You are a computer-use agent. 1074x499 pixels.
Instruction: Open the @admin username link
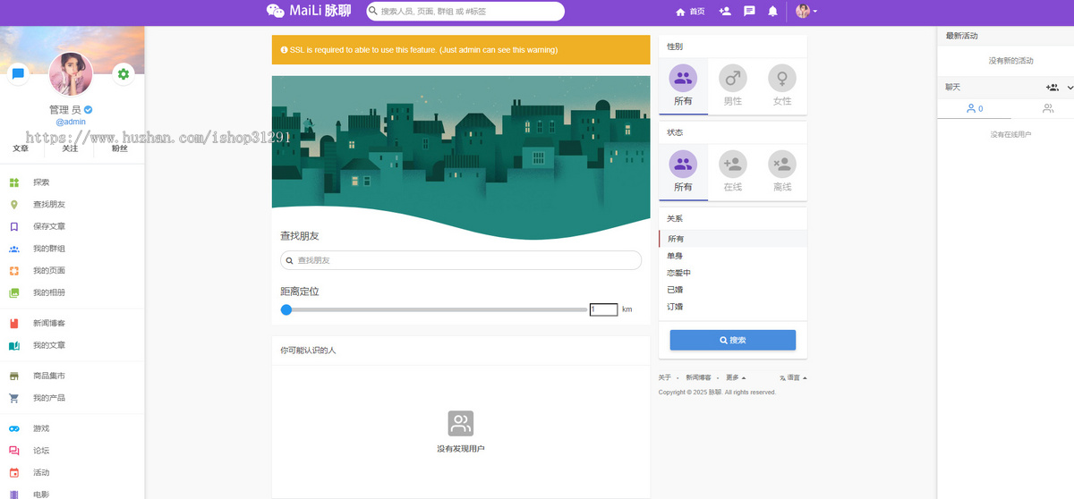71,122
